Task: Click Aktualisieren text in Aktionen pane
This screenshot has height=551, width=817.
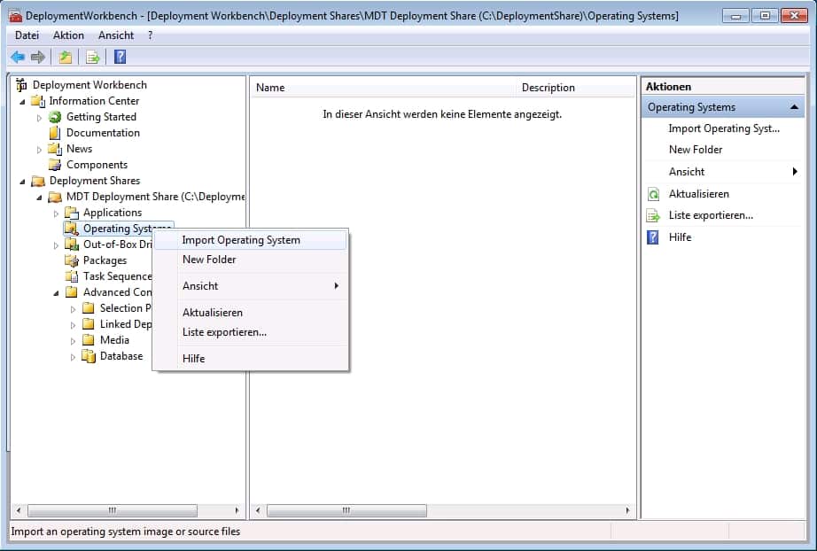Action: [x=699, y=194]
